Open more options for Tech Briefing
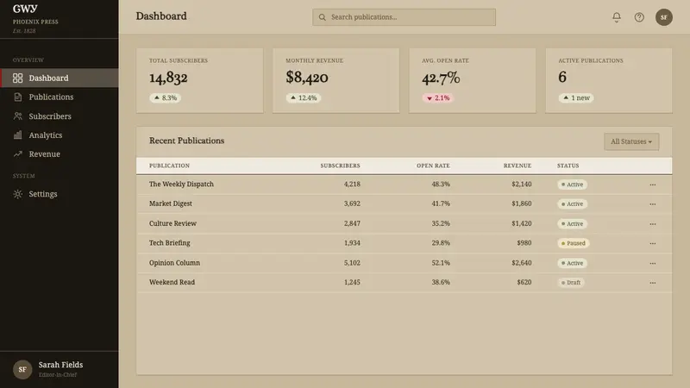690x388 pixels. click(x=653, y=243)
